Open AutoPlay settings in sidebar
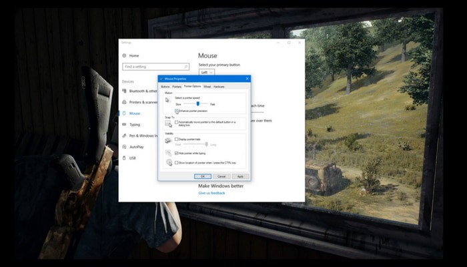The image size is (467, 267). pyautogui.click(x=133, y=147)
